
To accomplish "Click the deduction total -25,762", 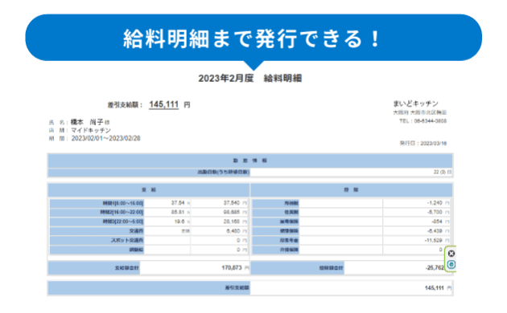I will click(x=435, y=267).
